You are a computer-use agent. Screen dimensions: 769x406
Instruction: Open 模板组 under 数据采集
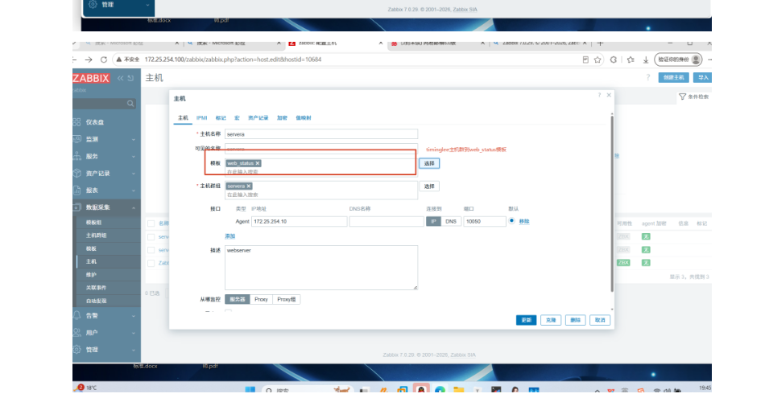pos(93,223)
